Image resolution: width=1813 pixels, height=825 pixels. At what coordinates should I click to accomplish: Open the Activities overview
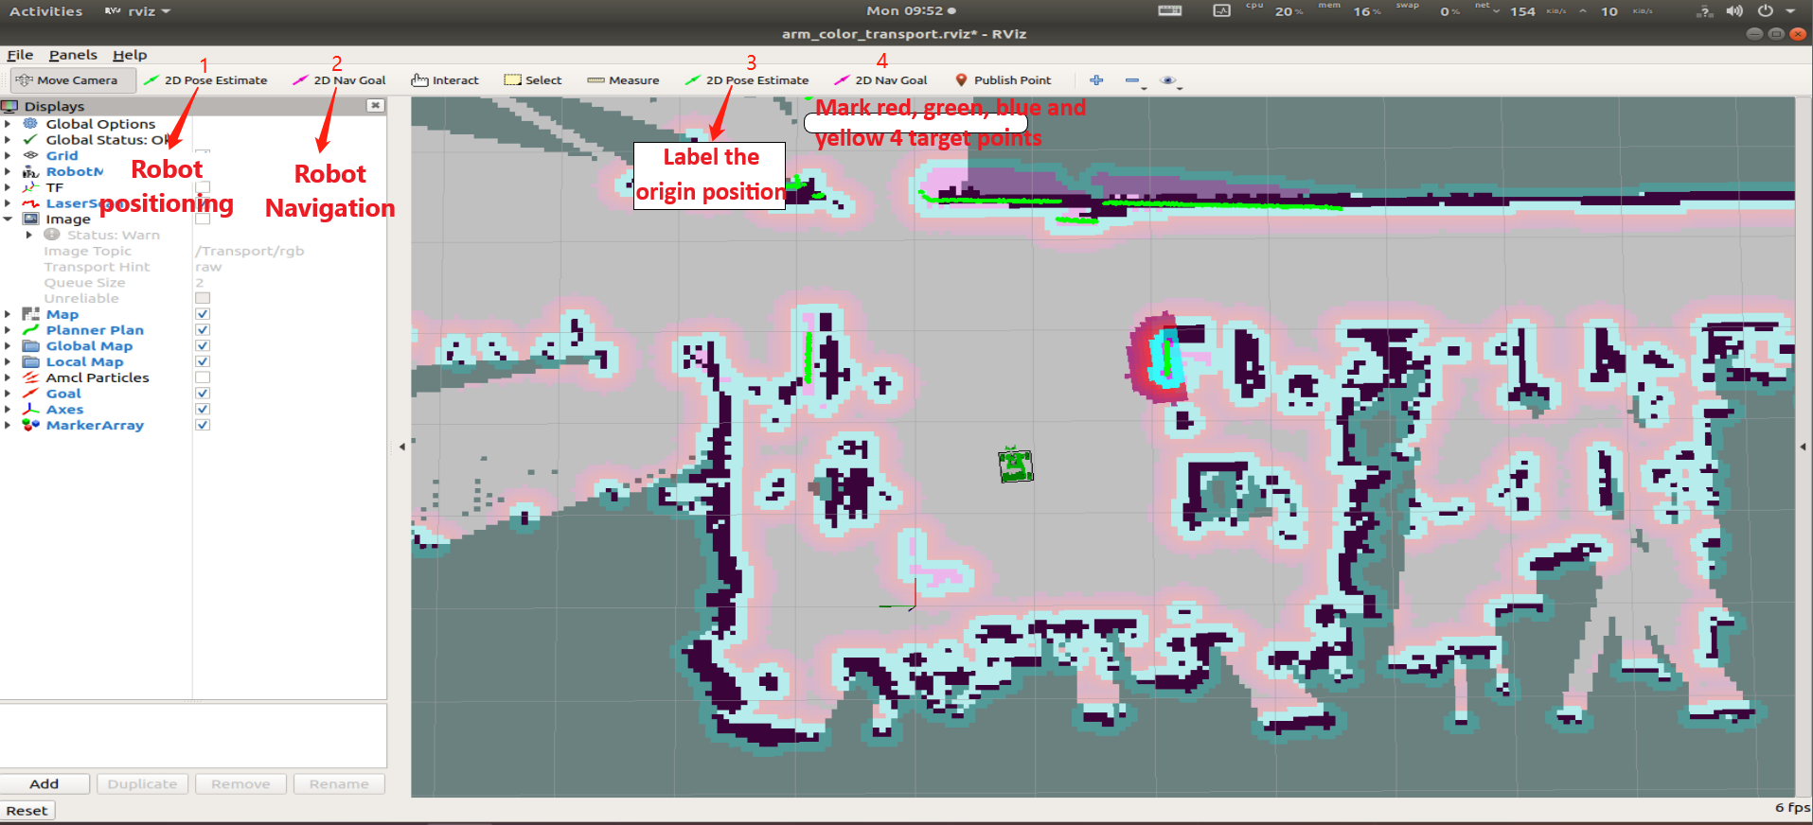pyautogui.click(x=45, y=11)
